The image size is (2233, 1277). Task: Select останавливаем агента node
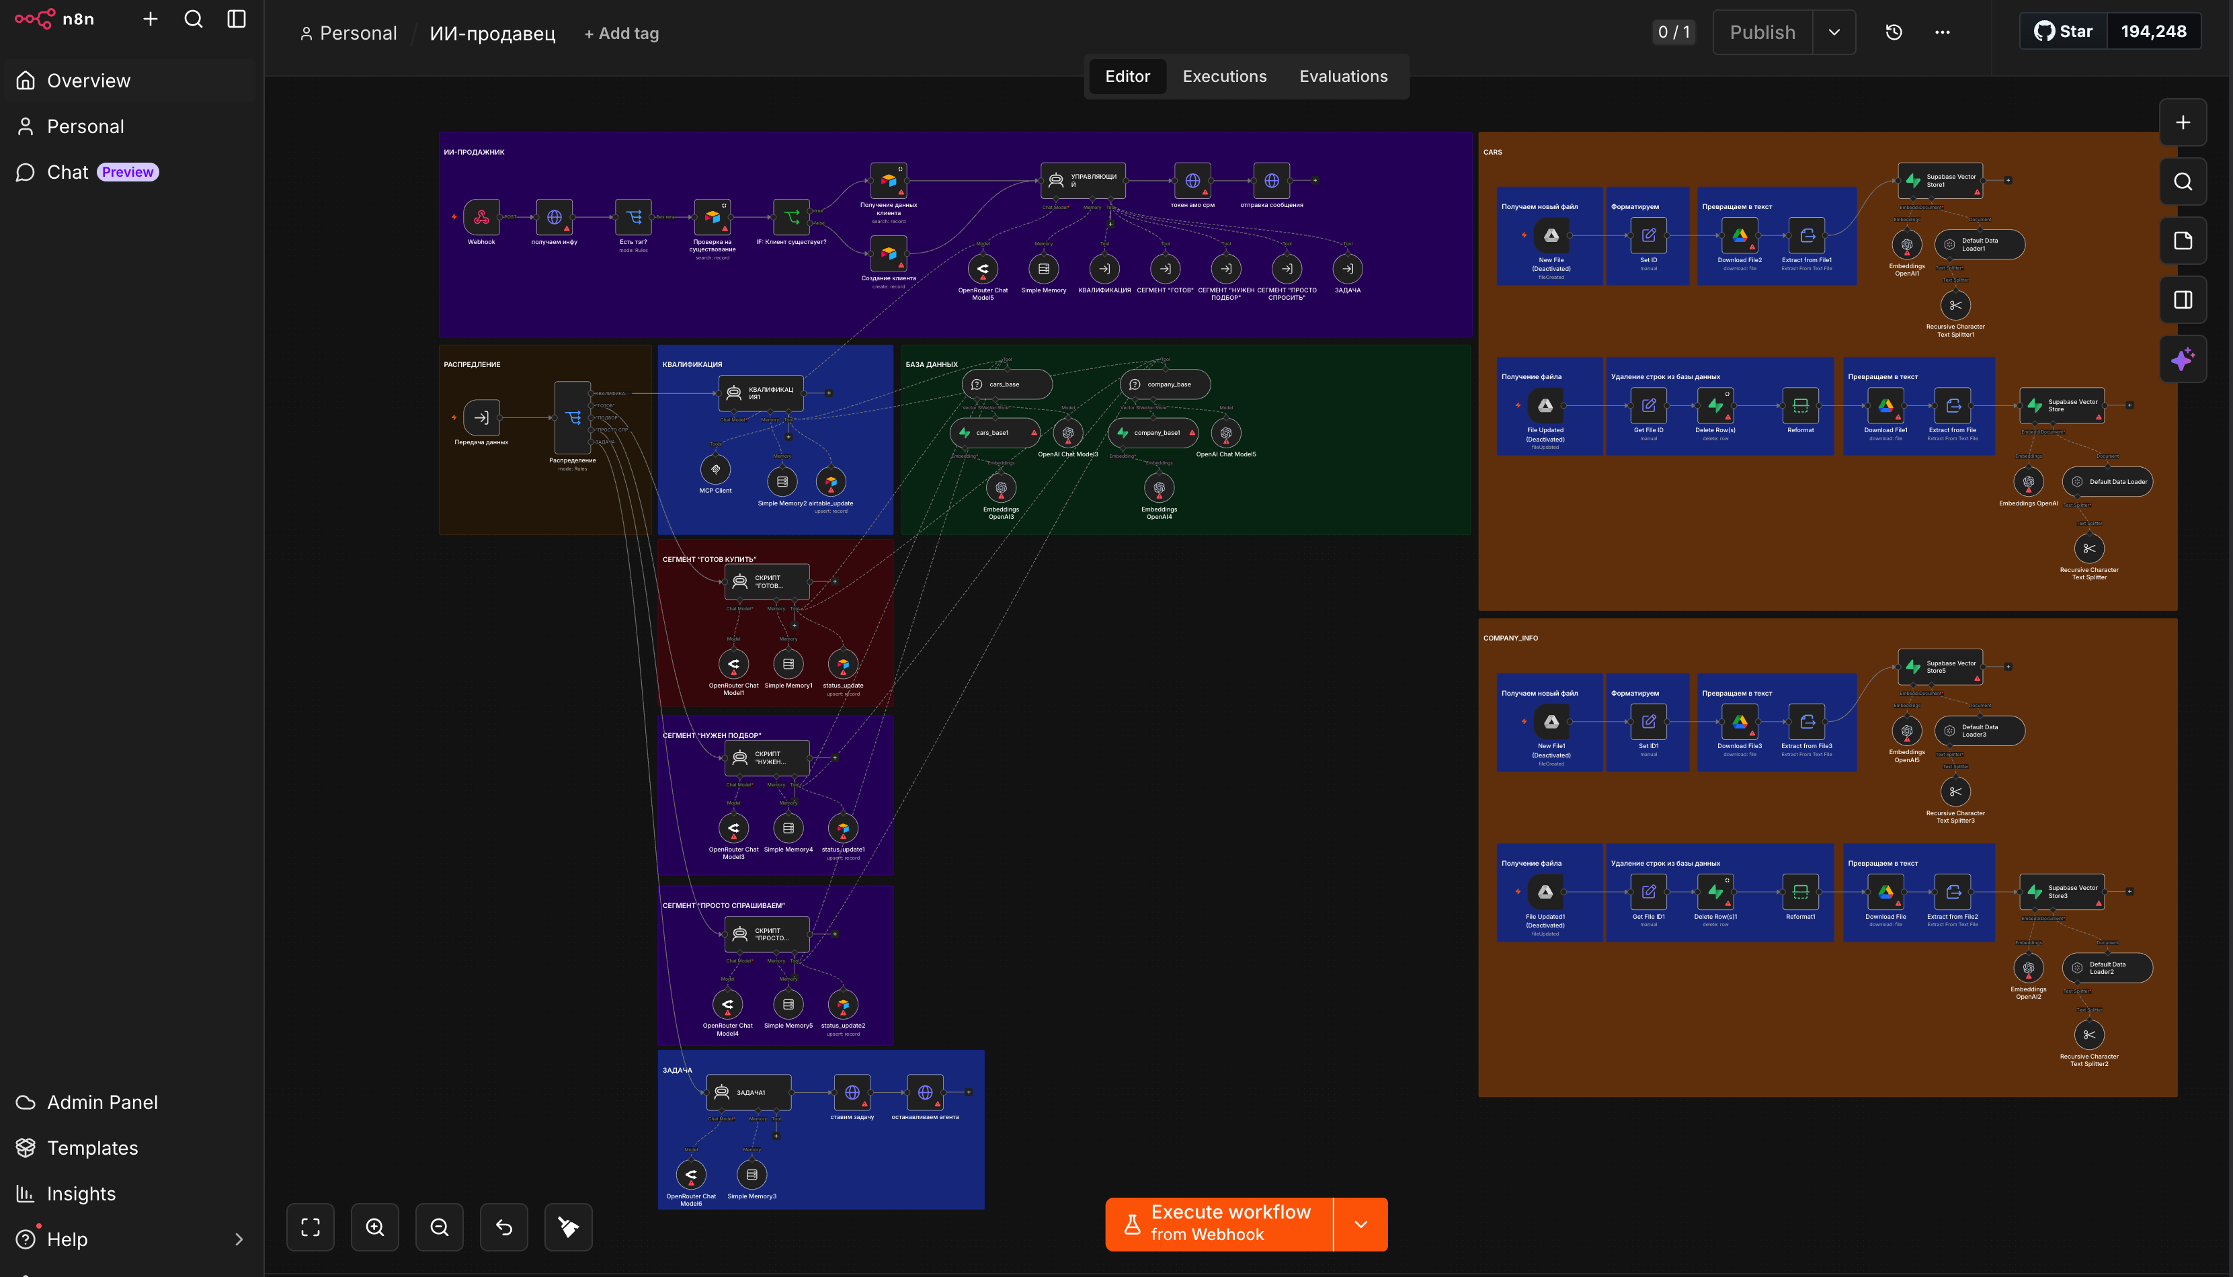coord(926,1093)
